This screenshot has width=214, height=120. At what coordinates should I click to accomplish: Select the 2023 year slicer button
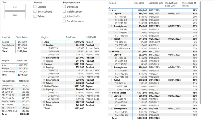pos(15,15)
